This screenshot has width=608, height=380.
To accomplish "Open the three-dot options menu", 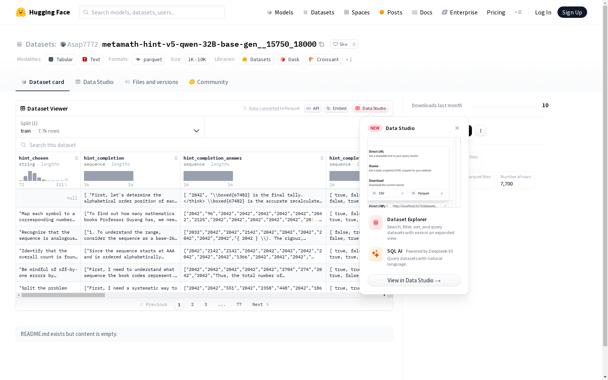I will click(x=481, y=131).
